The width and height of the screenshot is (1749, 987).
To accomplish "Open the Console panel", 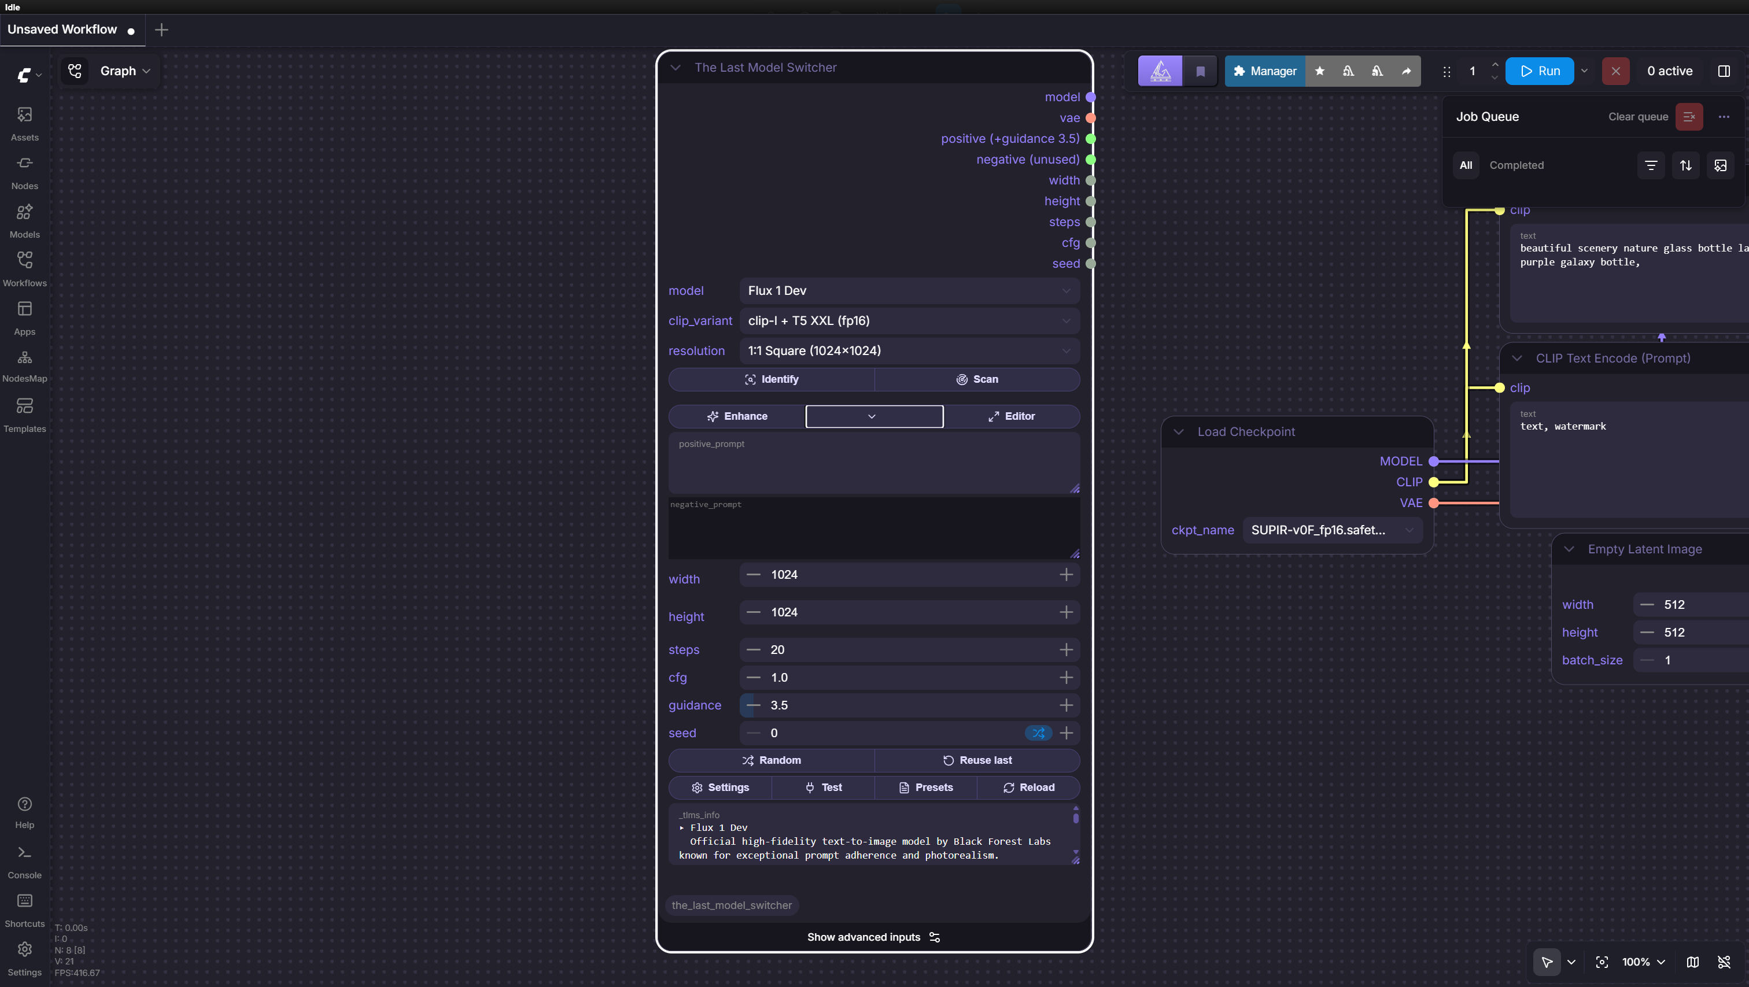I will click(24, 862).
